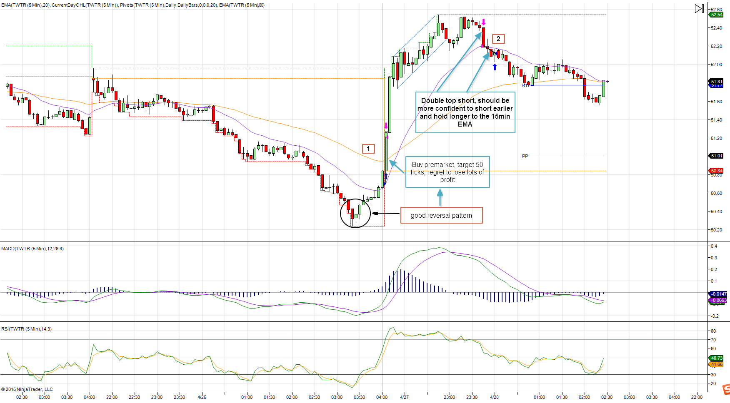The width and height of the screenshot is (730, 403).
Task: Click the 0.3 MACD axis label
Action: (x=714, y=258)
